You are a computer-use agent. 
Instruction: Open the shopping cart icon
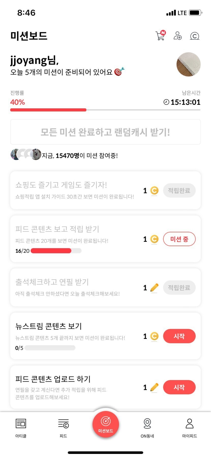[x=160, y=36]
